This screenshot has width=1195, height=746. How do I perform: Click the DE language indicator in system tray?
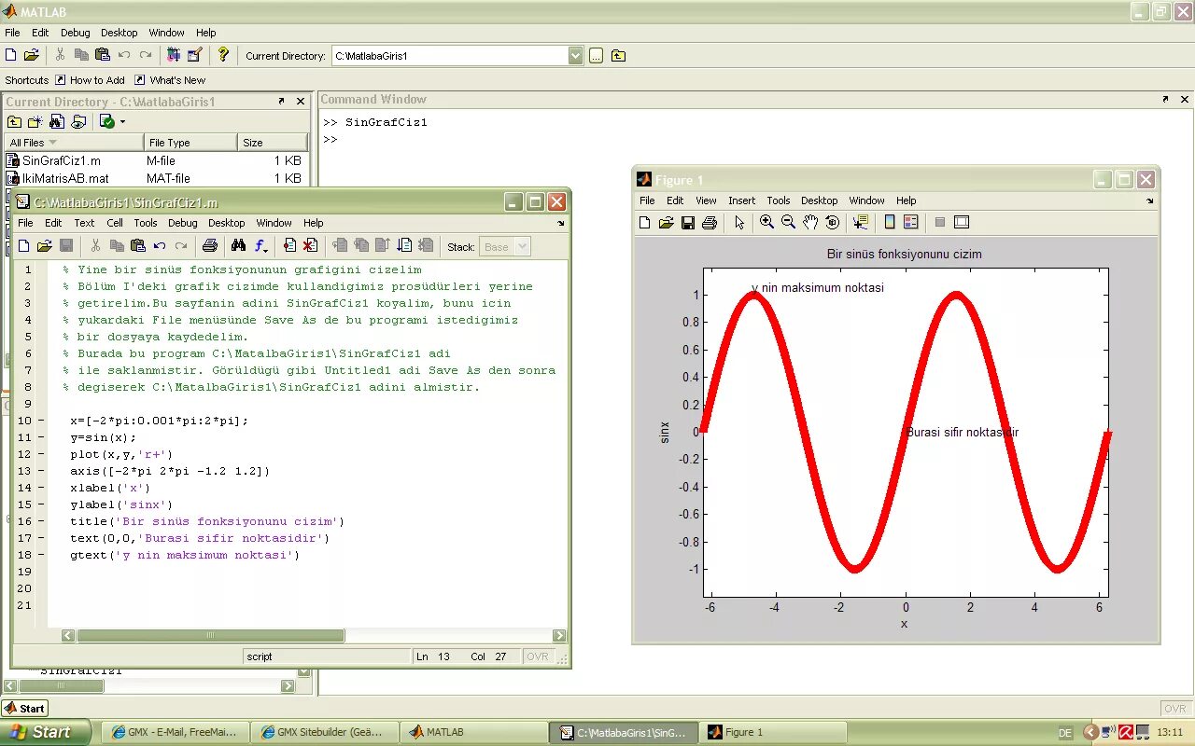pyautogui.click(x=1065, y=733)
